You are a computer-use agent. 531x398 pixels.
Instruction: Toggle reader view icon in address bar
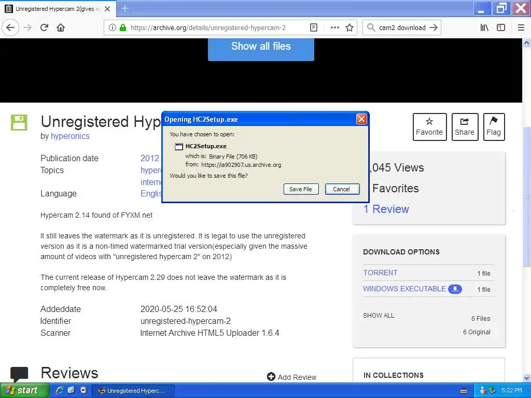click(314, 28)
